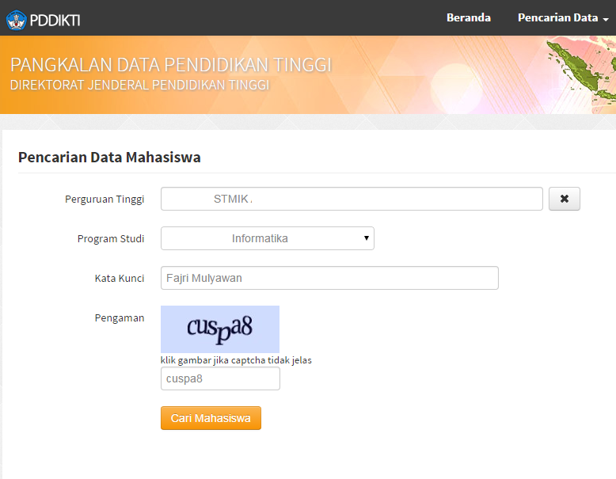Clear Perguruan Tinggi with the X button
The height and width of the screenshot is (479, 616).
(565, 199)
